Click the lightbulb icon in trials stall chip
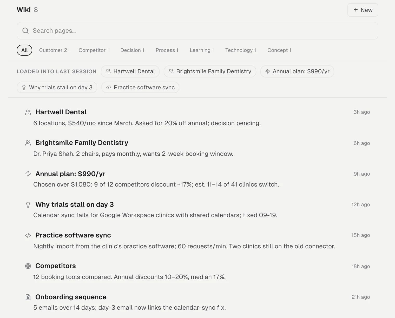 24,87
